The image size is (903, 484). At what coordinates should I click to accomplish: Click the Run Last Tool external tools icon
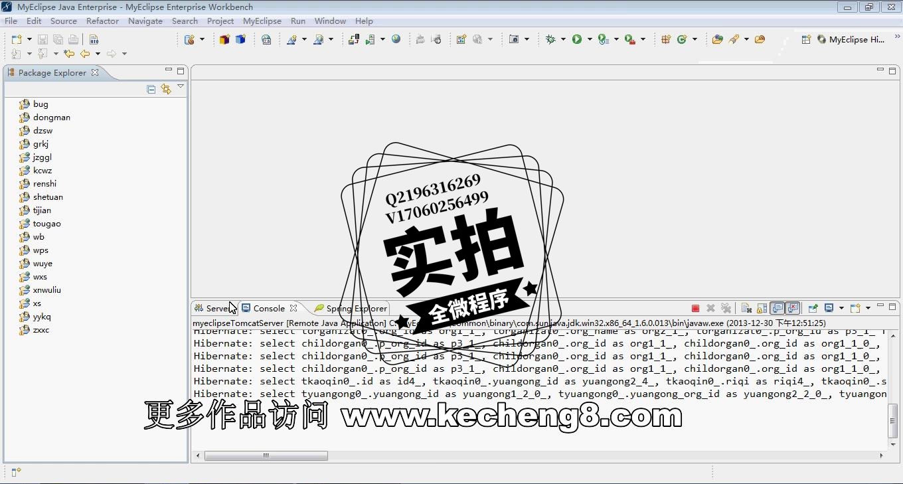coord(629,40)
